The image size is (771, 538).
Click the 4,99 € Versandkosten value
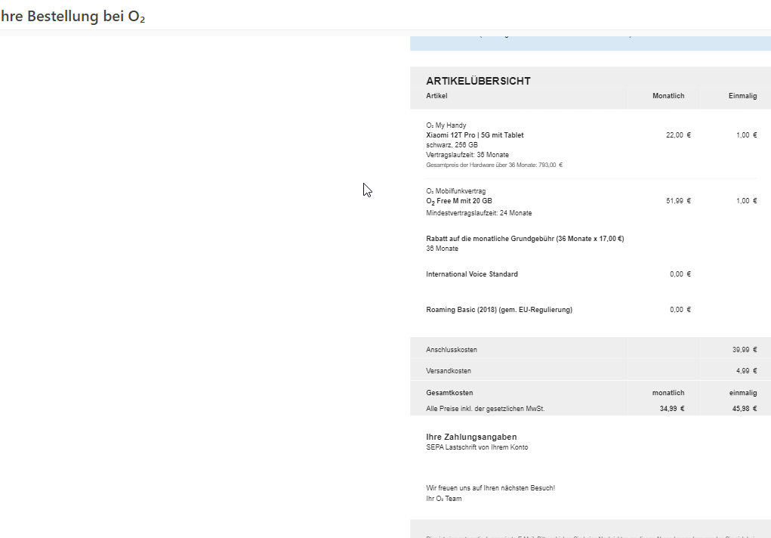coord(746,371)
